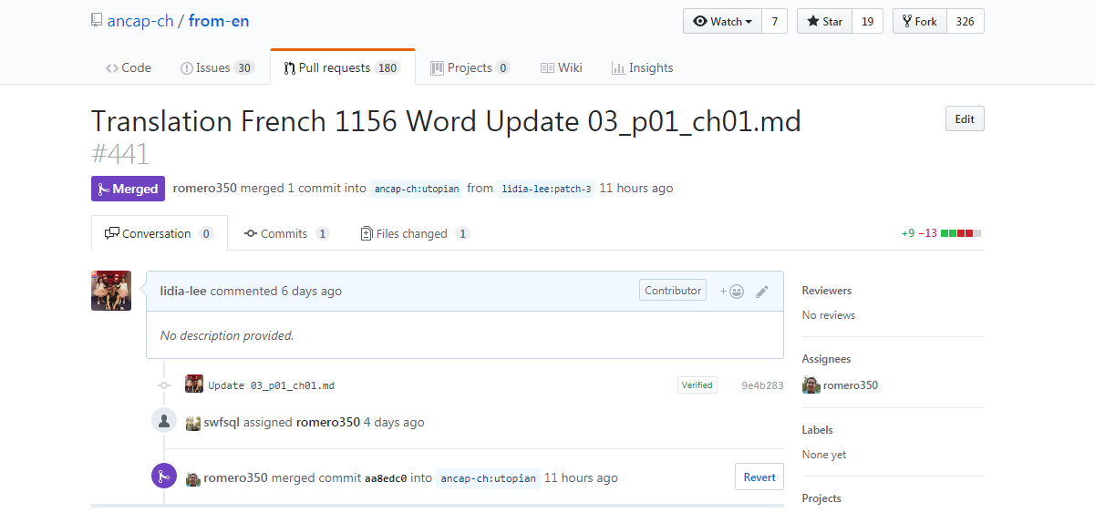
Task: Click the 'No description provided.' comment text
Action: click(227, 335)
